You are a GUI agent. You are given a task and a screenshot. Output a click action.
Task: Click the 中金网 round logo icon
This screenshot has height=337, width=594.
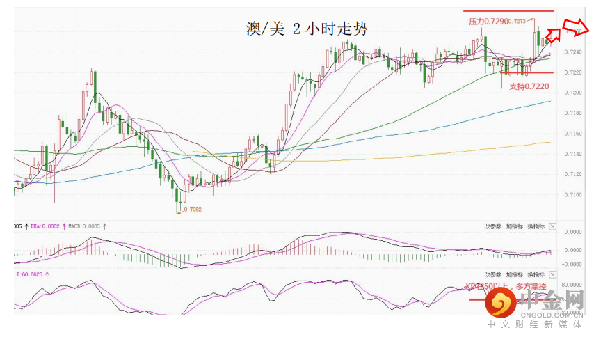click(500, 302)
